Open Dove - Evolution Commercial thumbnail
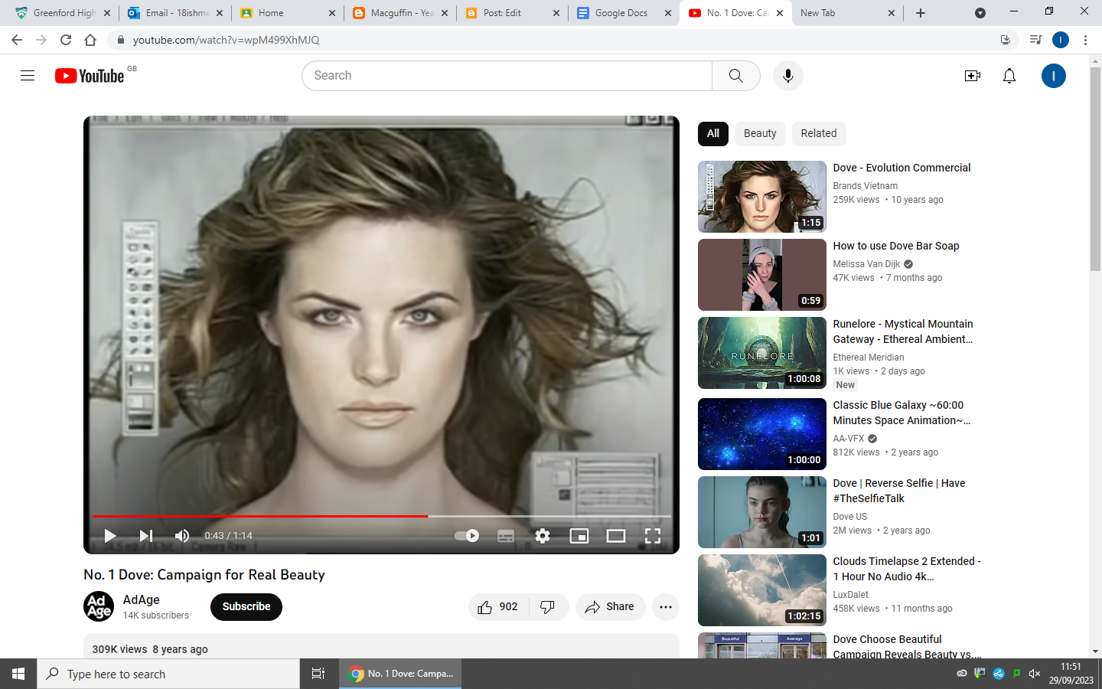This screenshot has height=689, width=1102. pos(762,197)
